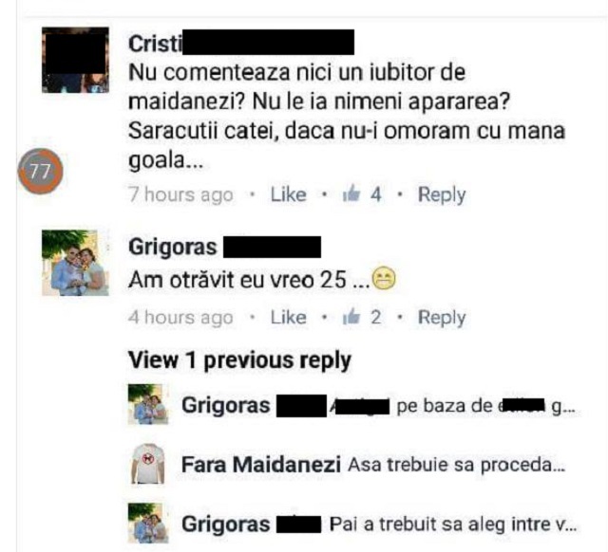Image resolution: width=608 pixels, height=552 pixels.
Task: Click thumbs-up icon showing 2 likes
Action: pyautogui.click(x=351, y=317)
